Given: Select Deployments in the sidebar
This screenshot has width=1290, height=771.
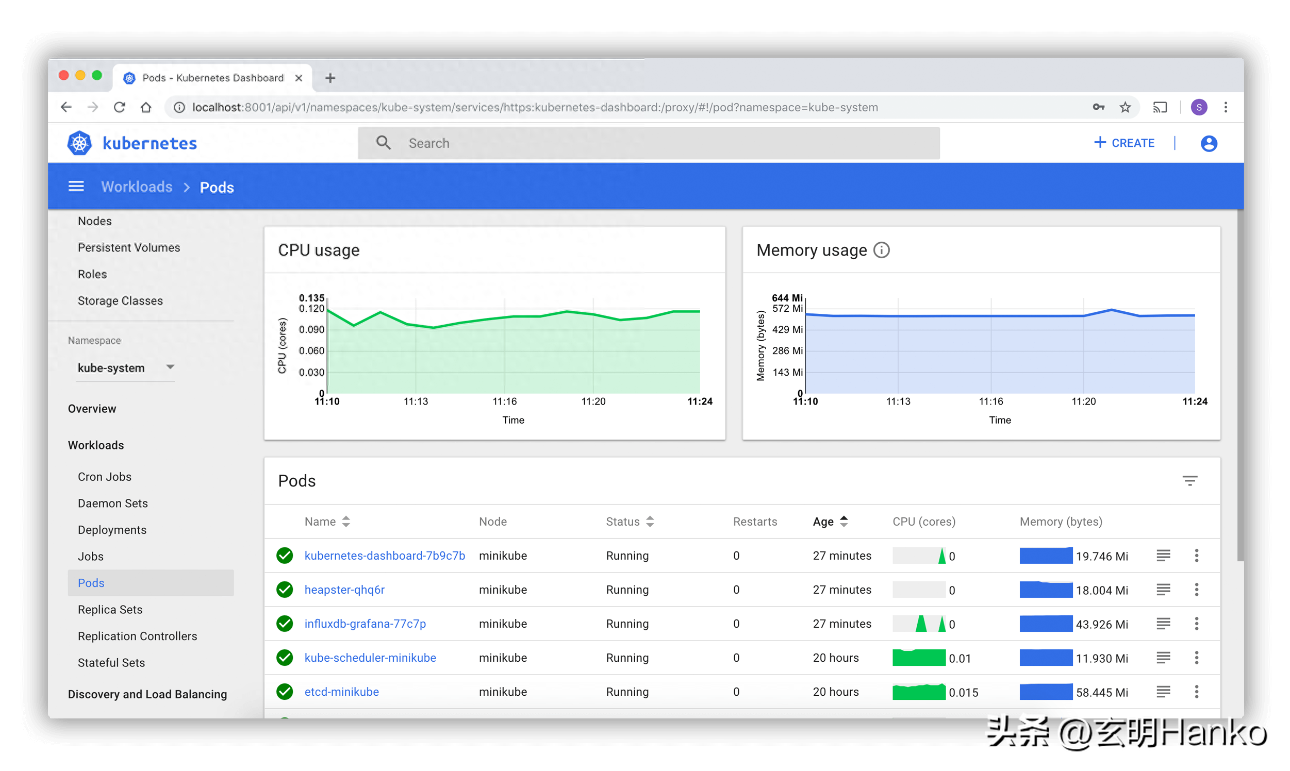Looking at the screenshot, I should pos(112,530).
